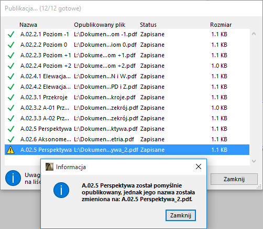Click Nazwa column header

[28, 25]
